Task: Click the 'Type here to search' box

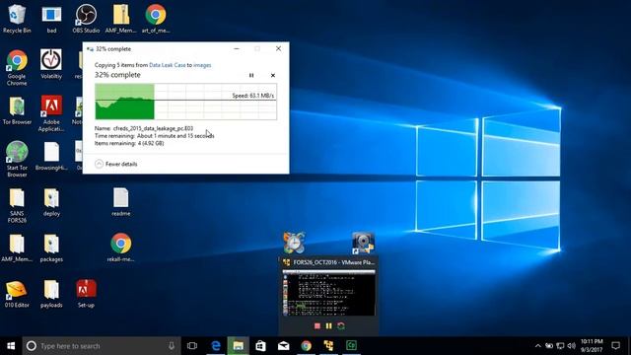Action: pos(102,346)
